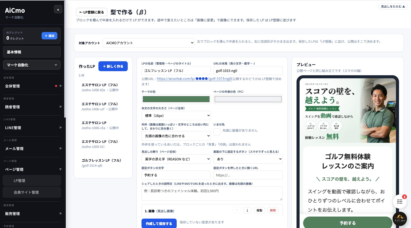Image resolution: width=411 pixels, height=228 pixels.
Task: Click the 固定ボタンの文字 input field
Action: (x=176, y=175)
